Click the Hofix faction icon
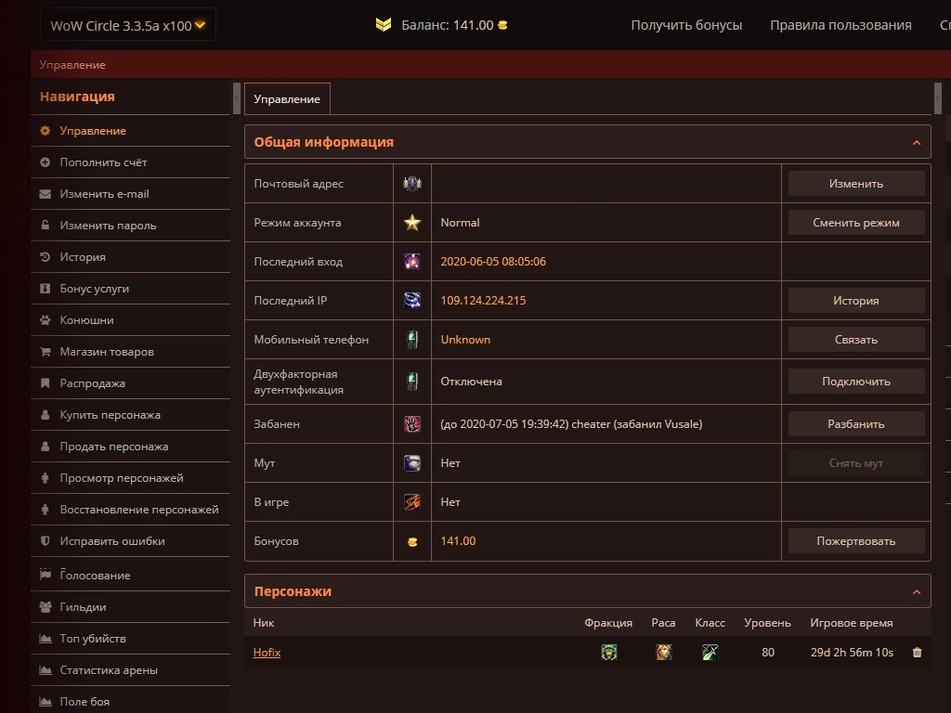 (x=608, y=653)
